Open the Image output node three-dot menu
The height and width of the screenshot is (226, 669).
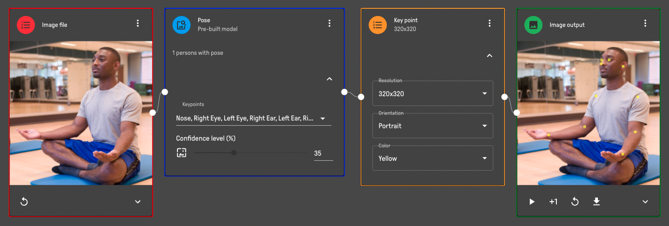(x=645, y=23)
